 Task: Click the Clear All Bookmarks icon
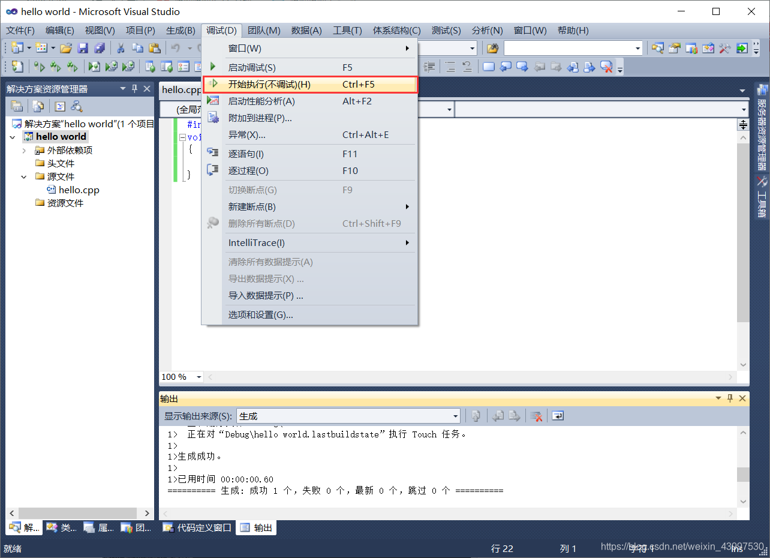(606, 67)
